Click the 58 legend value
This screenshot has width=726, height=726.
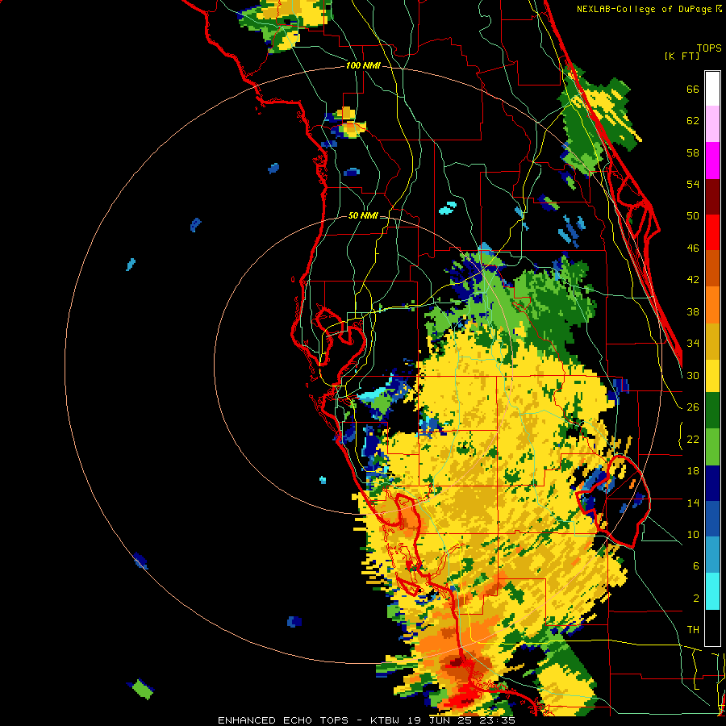point(693,152)
